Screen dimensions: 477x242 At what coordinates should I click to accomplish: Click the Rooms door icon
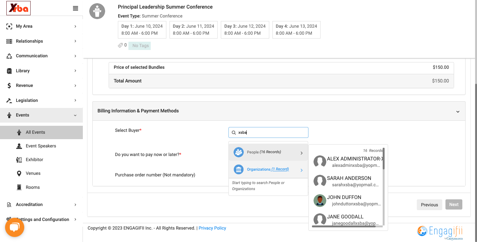click(19, 187)
